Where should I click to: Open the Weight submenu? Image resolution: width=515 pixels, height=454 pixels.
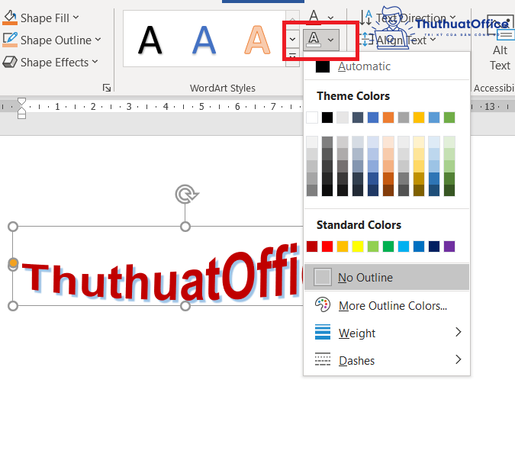click(387, 333)
